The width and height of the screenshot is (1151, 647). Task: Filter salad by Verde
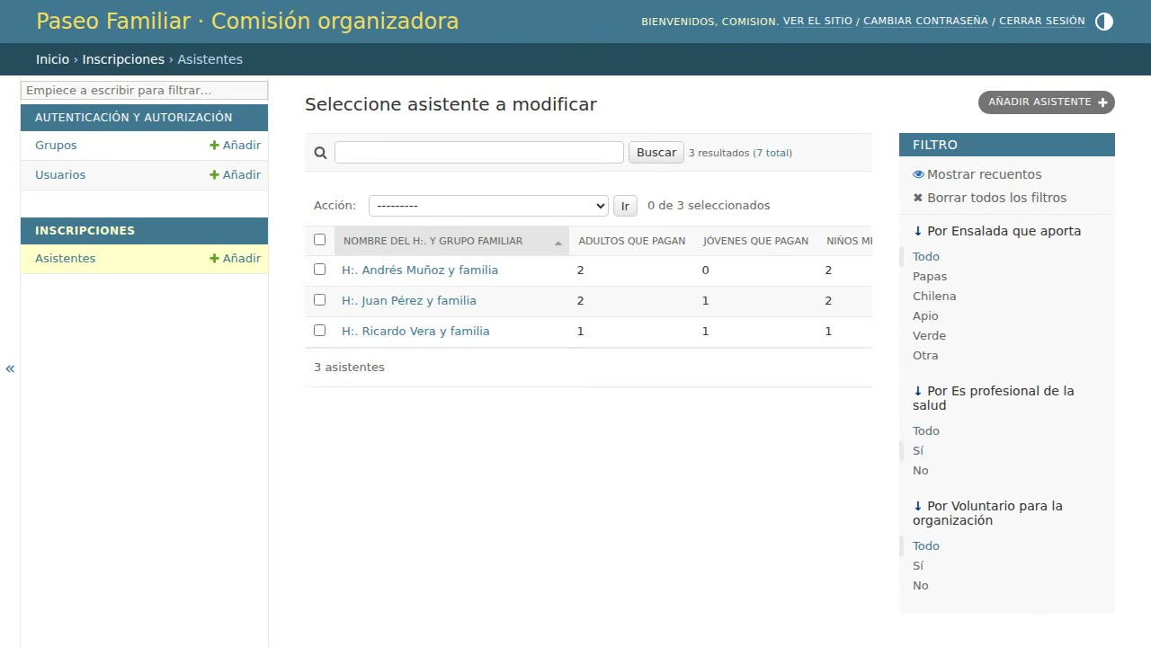pyautogui.click(x=929, y=335)
